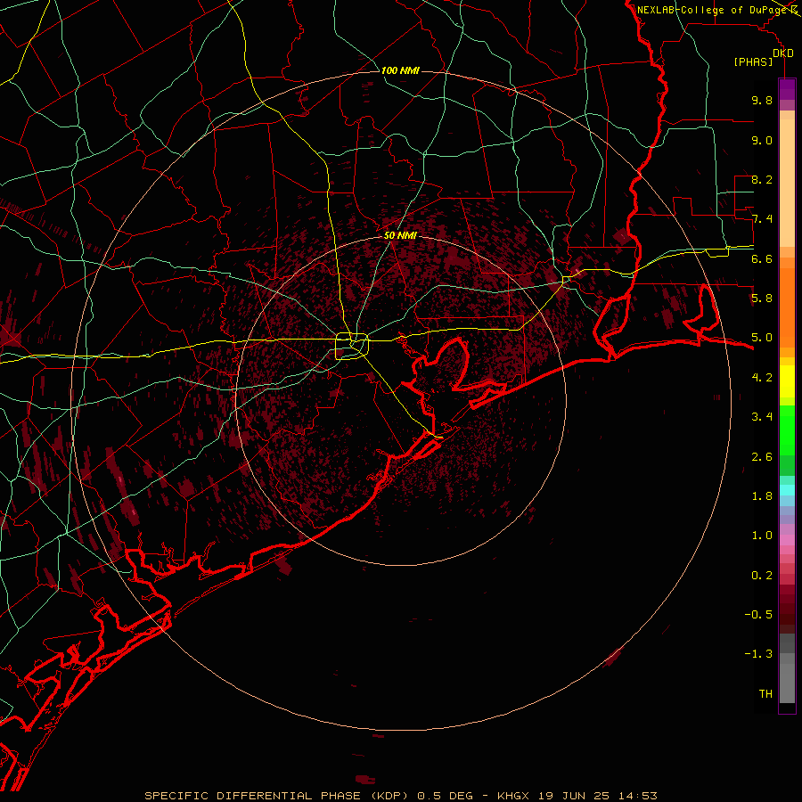
Task: Click the 3.4 value on color scale
Action: tap(762, 417)
